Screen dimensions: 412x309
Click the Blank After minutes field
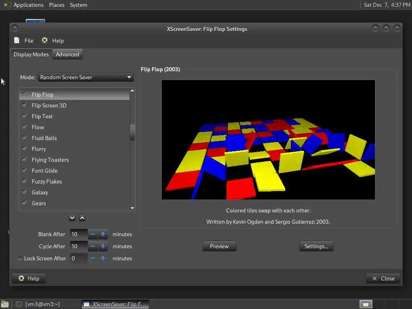tap(78, 234)
